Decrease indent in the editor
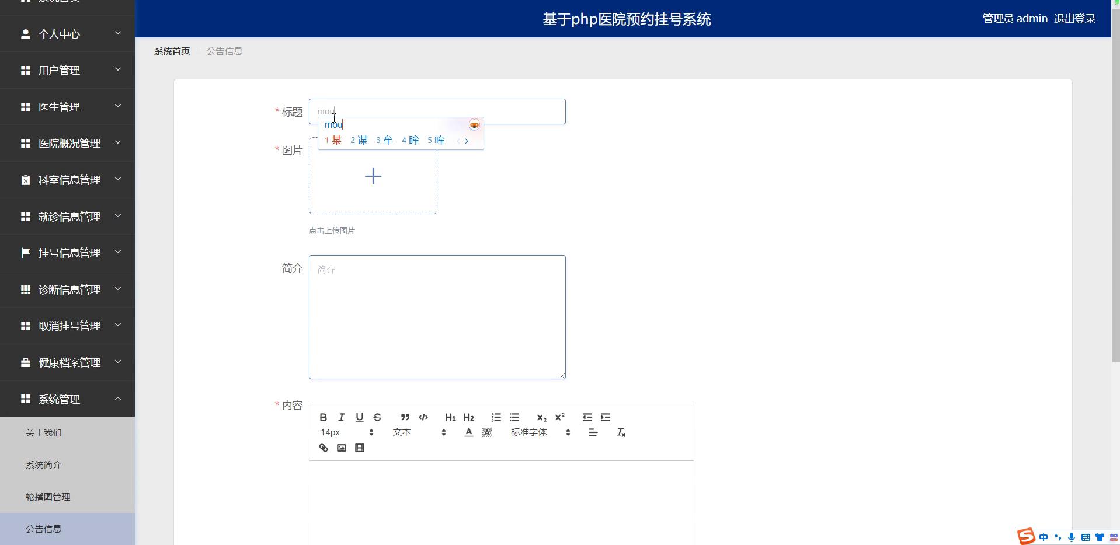 [x=587, y=417]
